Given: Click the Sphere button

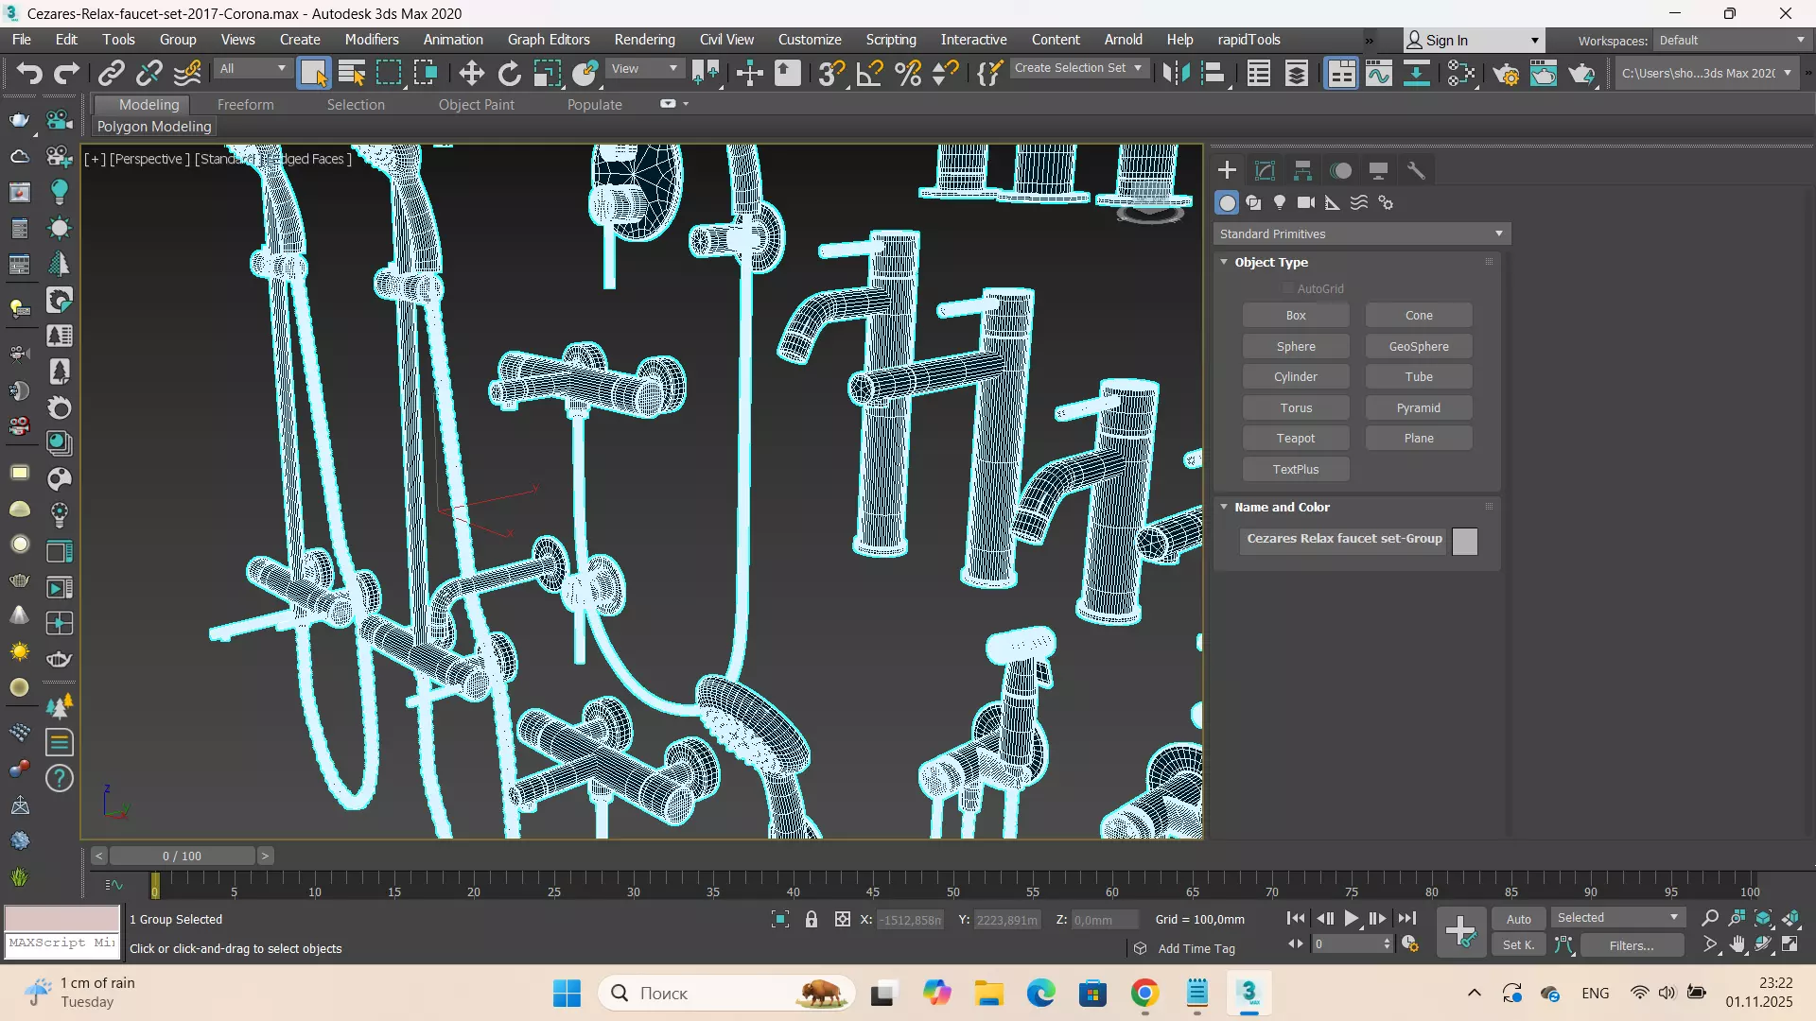Looking at the screenshot, I should 1296,346.
